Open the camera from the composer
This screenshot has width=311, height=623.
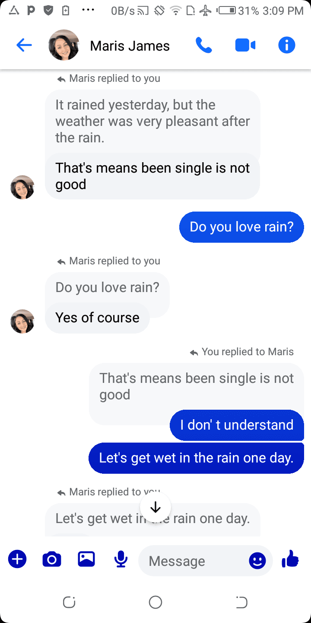[52, 559]
